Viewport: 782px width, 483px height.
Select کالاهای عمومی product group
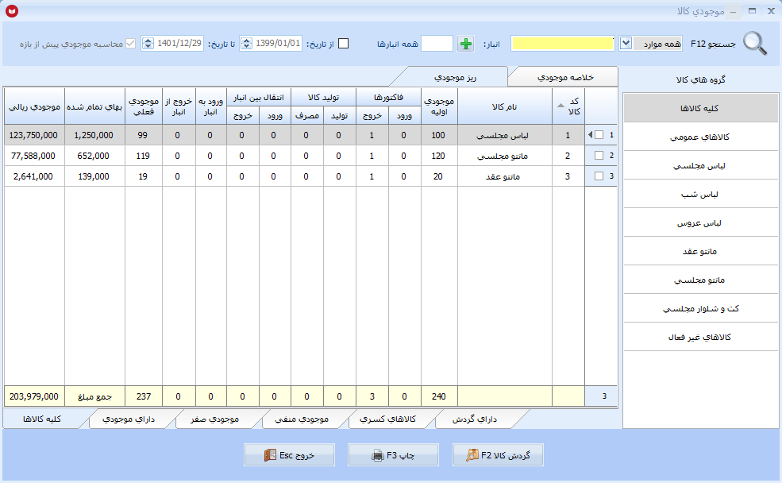(701, 137)
